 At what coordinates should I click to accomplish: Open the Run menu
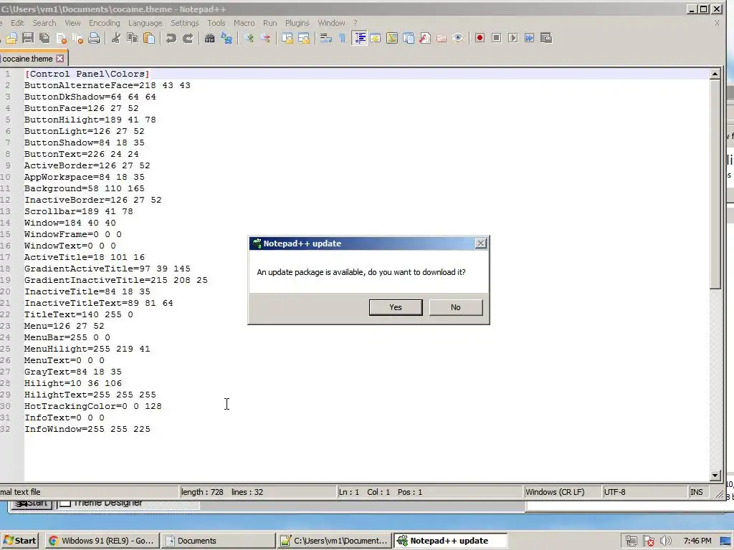270,23
